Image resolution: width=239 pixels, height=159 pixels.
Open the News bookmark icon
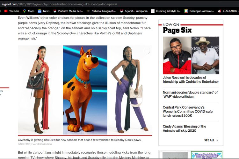click(x=40, y=11)
